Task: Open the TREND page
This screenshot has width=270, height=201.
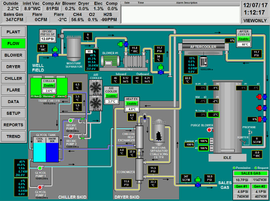Action: coord(13,136)
